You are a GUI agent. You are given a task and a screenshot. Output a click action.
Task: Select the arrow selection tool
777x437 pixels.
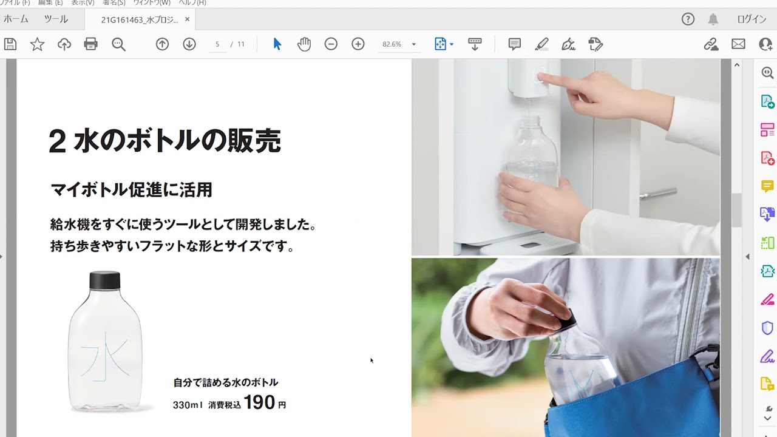click(x=277, y=44)
